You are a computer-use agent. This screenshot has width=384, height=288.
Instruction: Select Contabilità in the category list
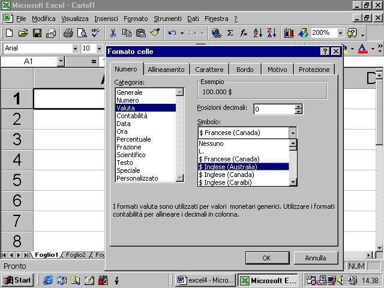pyautogui.click(x=145, y=116)
